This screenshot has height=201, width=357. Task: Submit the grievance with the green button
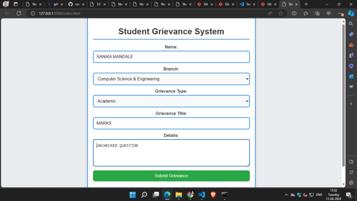(x=171, y=176)
